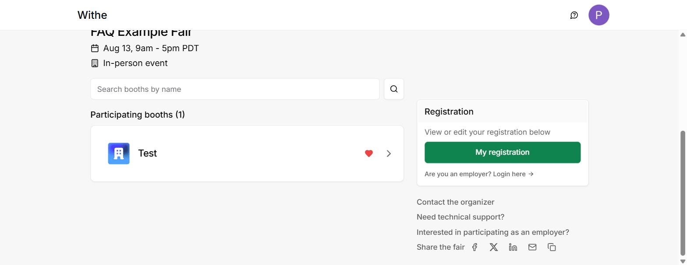Click the Withe logo in header

[92, 15]
